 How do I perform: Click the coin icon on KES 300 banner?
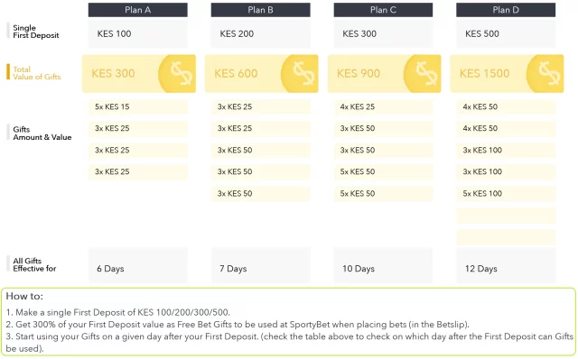[x=177, y=74]
